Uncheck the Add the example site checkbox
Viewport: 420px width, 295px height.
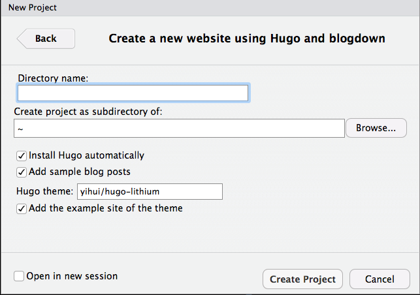tap(22, 209)
